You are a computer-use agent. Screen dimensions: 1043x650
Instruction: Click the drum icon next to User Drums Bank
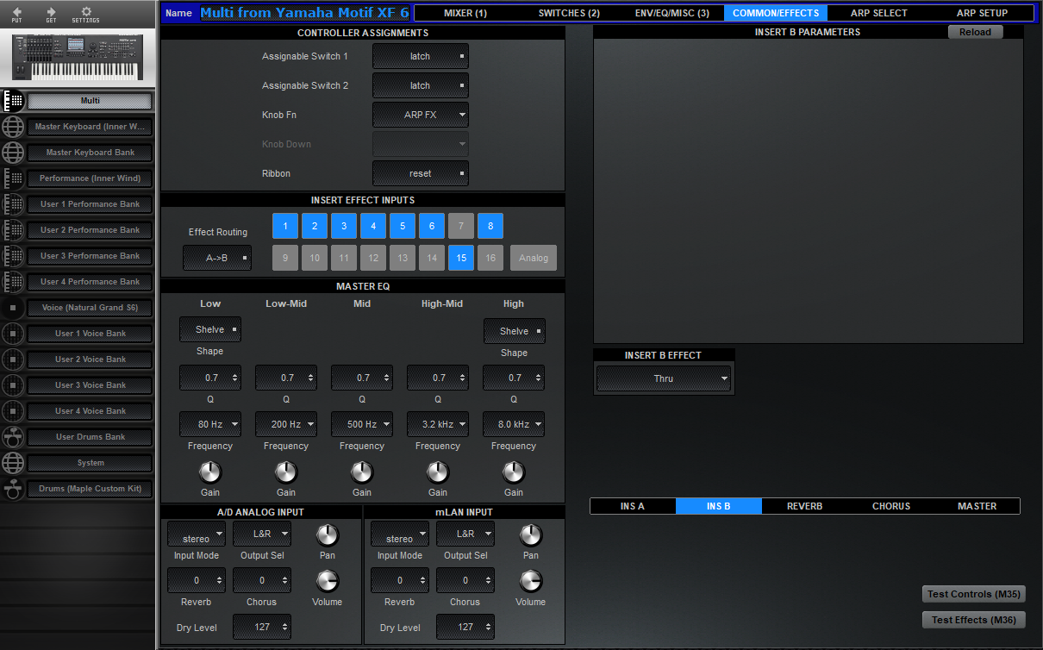[13, 437]
